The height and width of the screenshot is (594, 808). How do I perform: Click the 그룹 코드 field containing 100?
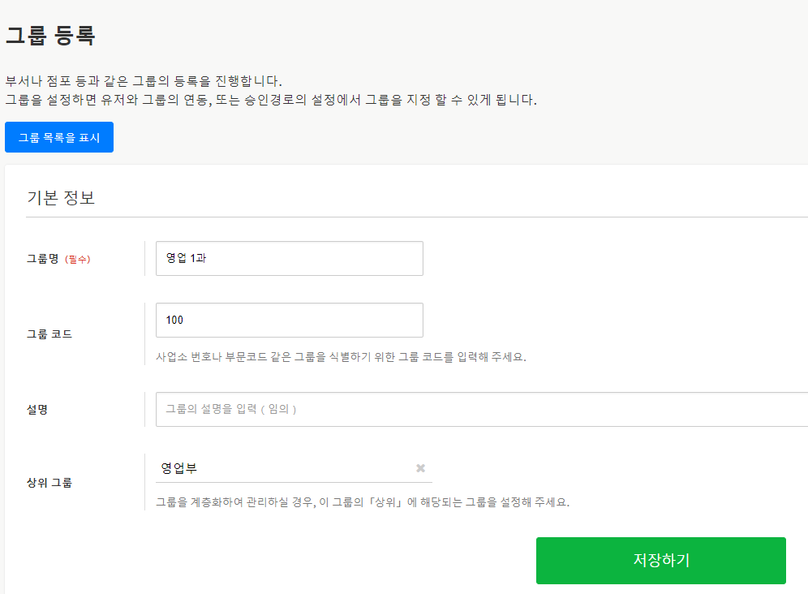click(289, 320)
